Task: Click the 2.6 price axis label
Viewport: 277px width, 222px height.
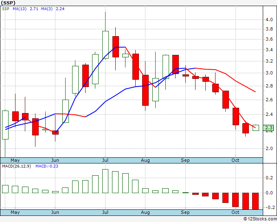Action: pos(269,100)
